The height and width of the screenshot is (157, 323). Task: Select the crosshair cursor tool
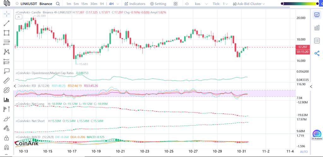tap(6, 14)
